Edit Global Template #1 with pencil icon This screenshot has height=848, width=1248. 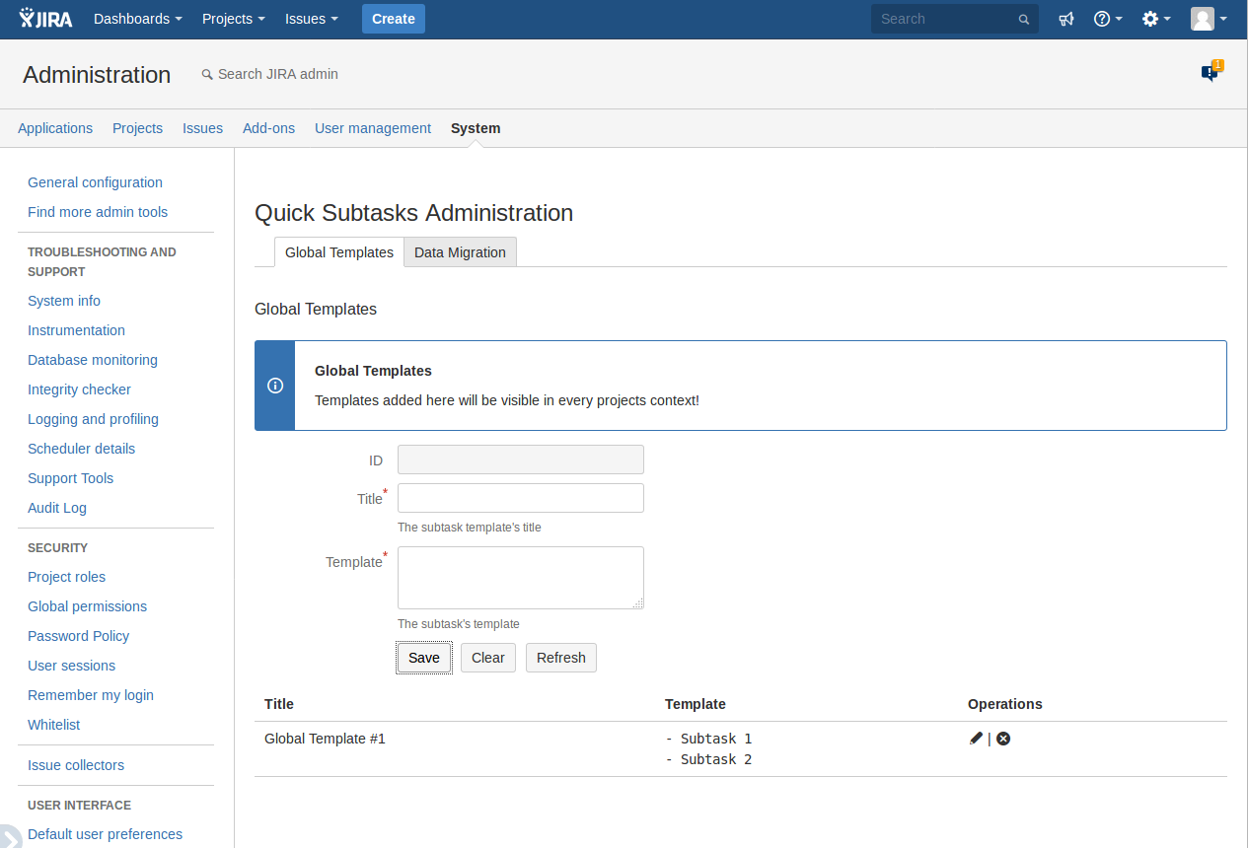[976, 739]
